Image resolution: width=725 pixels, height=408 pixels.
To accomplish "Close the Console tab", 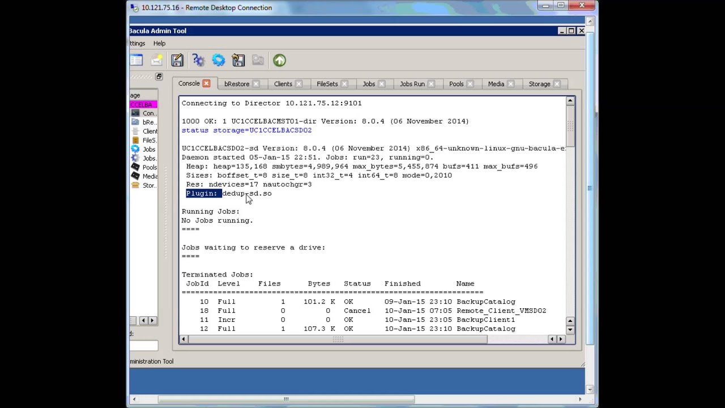I will point(206,84).
